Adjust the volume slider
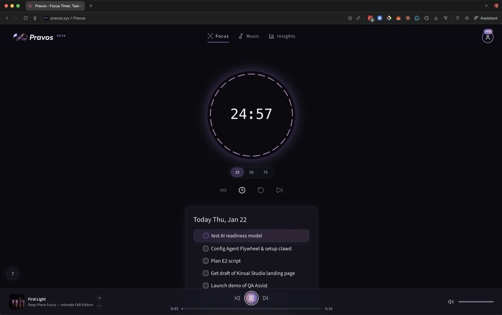 pyautogui.click(x=476, y=302)
